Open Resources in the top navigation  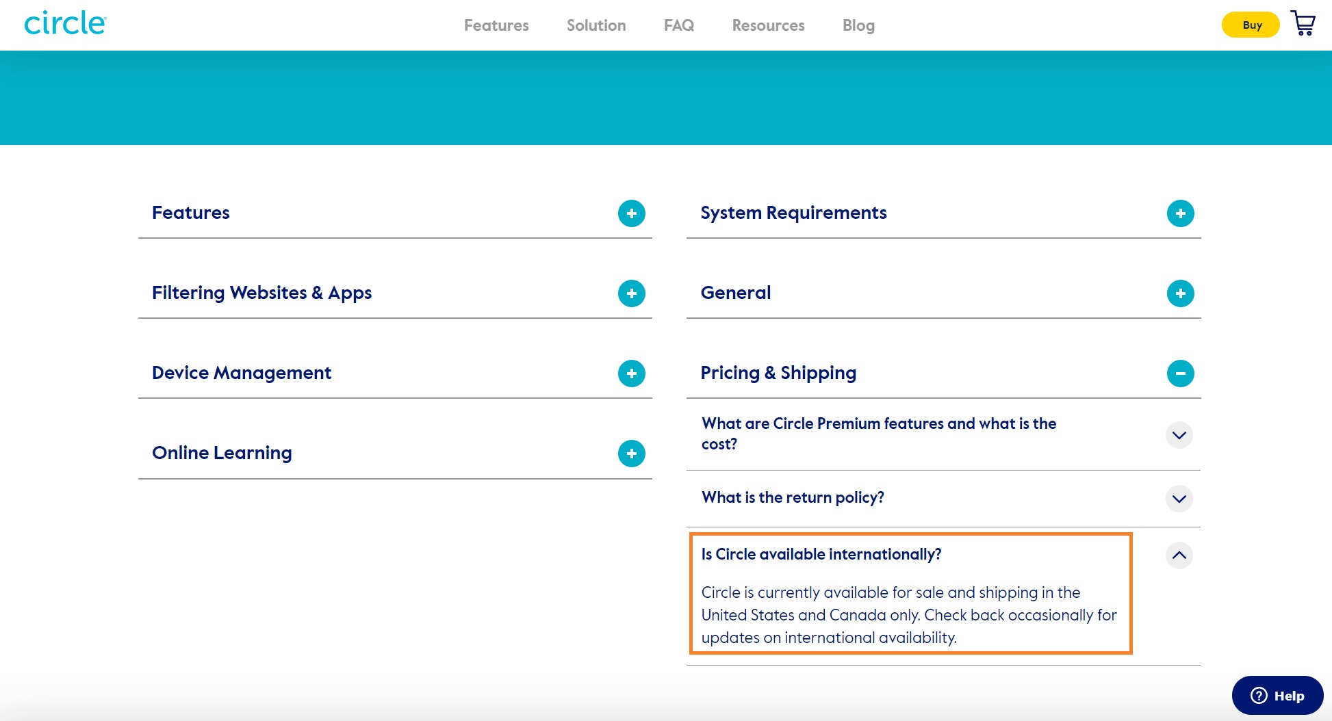click(768, 25)
